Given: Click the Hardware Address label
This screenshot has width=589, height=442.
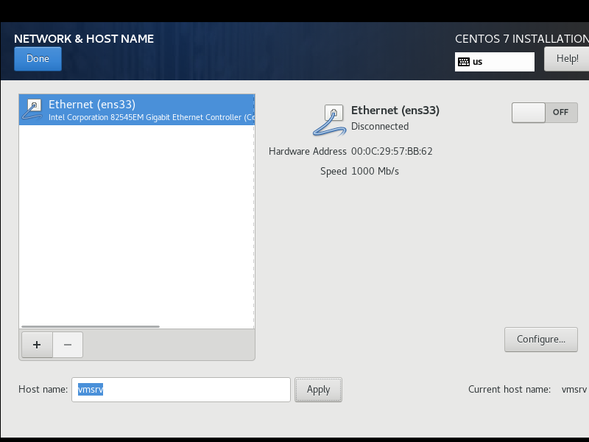Looking at the screenshot, I should [308, 152].
